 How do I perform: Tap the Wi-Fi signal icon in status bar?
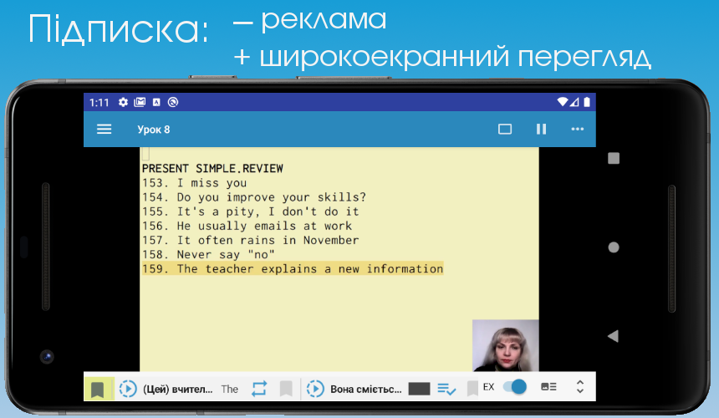coord(562,102)
